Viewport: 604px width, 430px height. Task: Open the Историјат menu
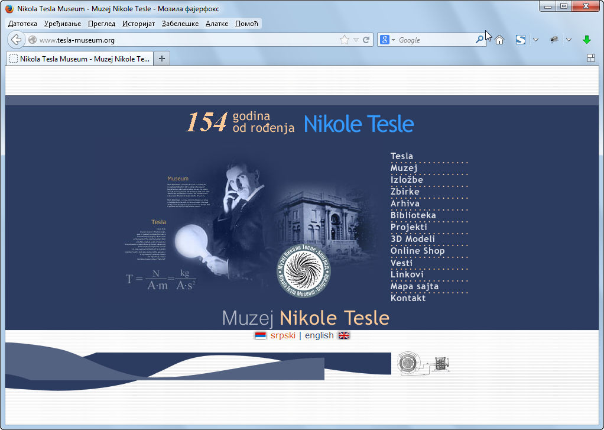(x=139, y=24)
